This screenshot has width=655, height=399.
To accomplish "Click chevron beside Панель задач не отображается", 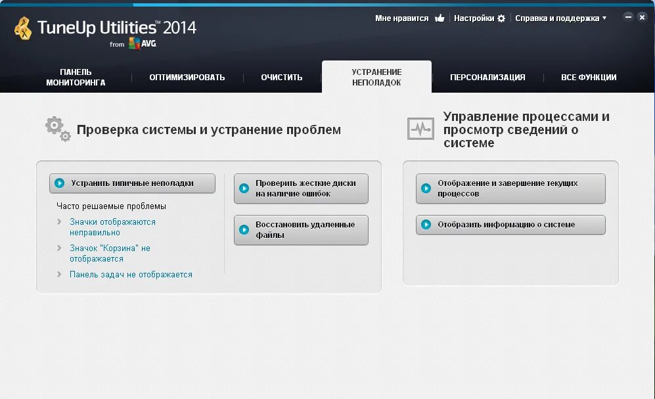I will [59, 275].
